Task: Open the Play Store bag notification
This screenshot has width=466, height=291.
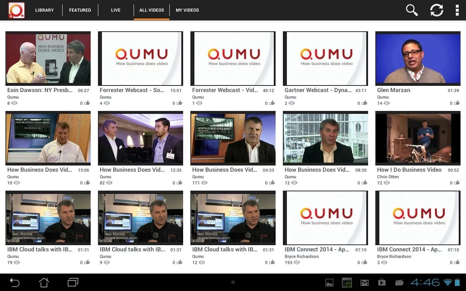Action: [382, 283]
